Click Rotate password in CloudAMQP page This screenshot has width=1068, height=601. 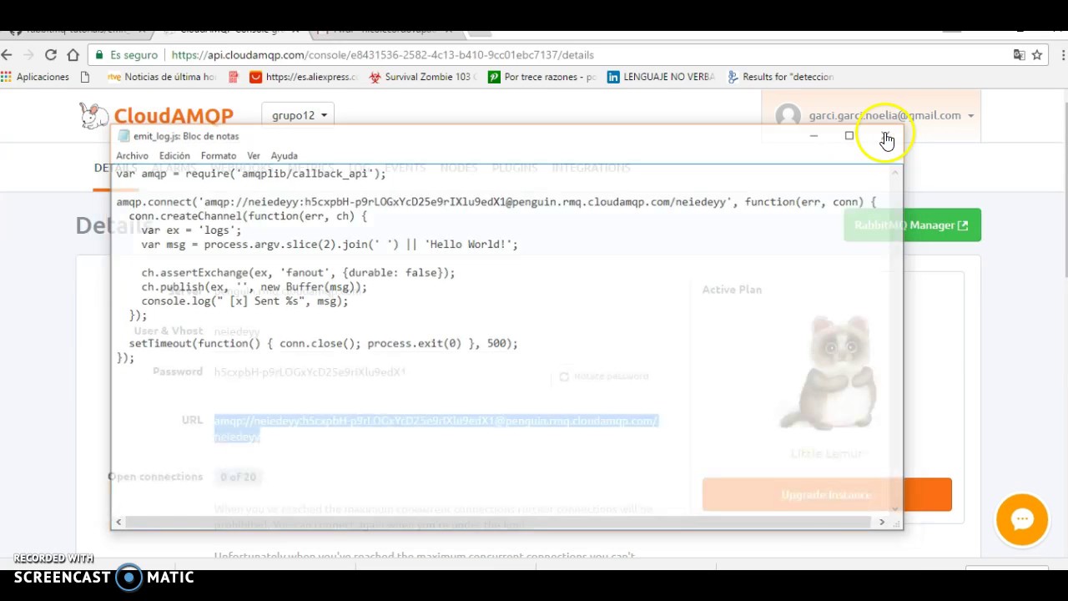(603, 376)
